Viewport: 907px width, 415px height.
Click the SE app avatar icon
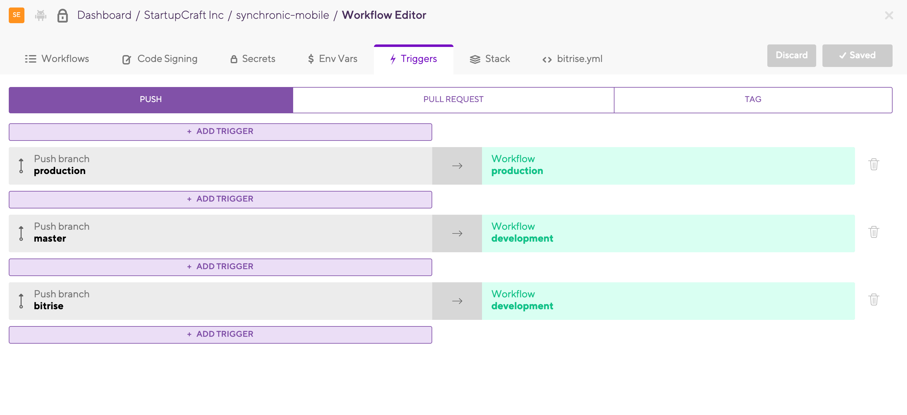point(16,15)
